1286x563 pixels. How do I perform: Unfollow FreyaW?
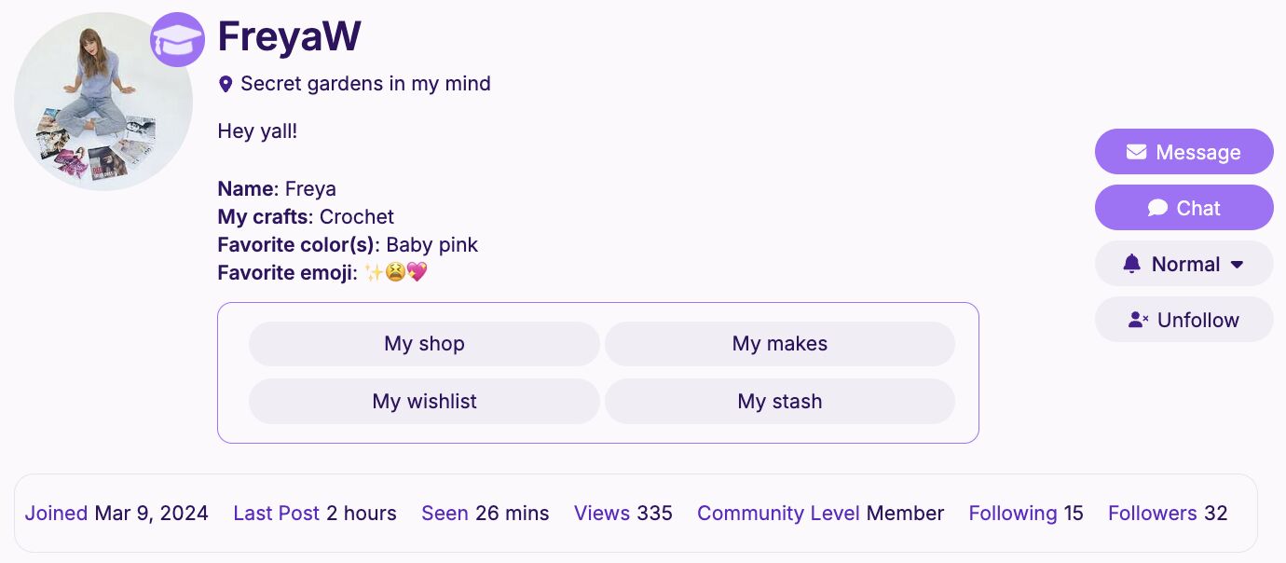(x=1184, y=320)
